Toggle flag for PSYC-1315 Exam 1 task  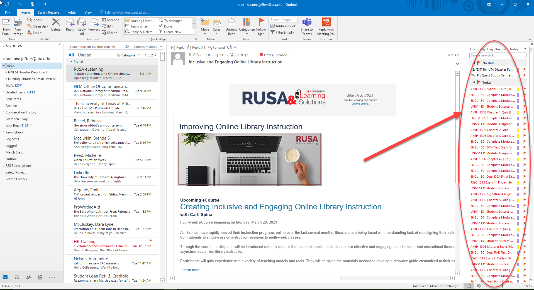tap(524, 182)
